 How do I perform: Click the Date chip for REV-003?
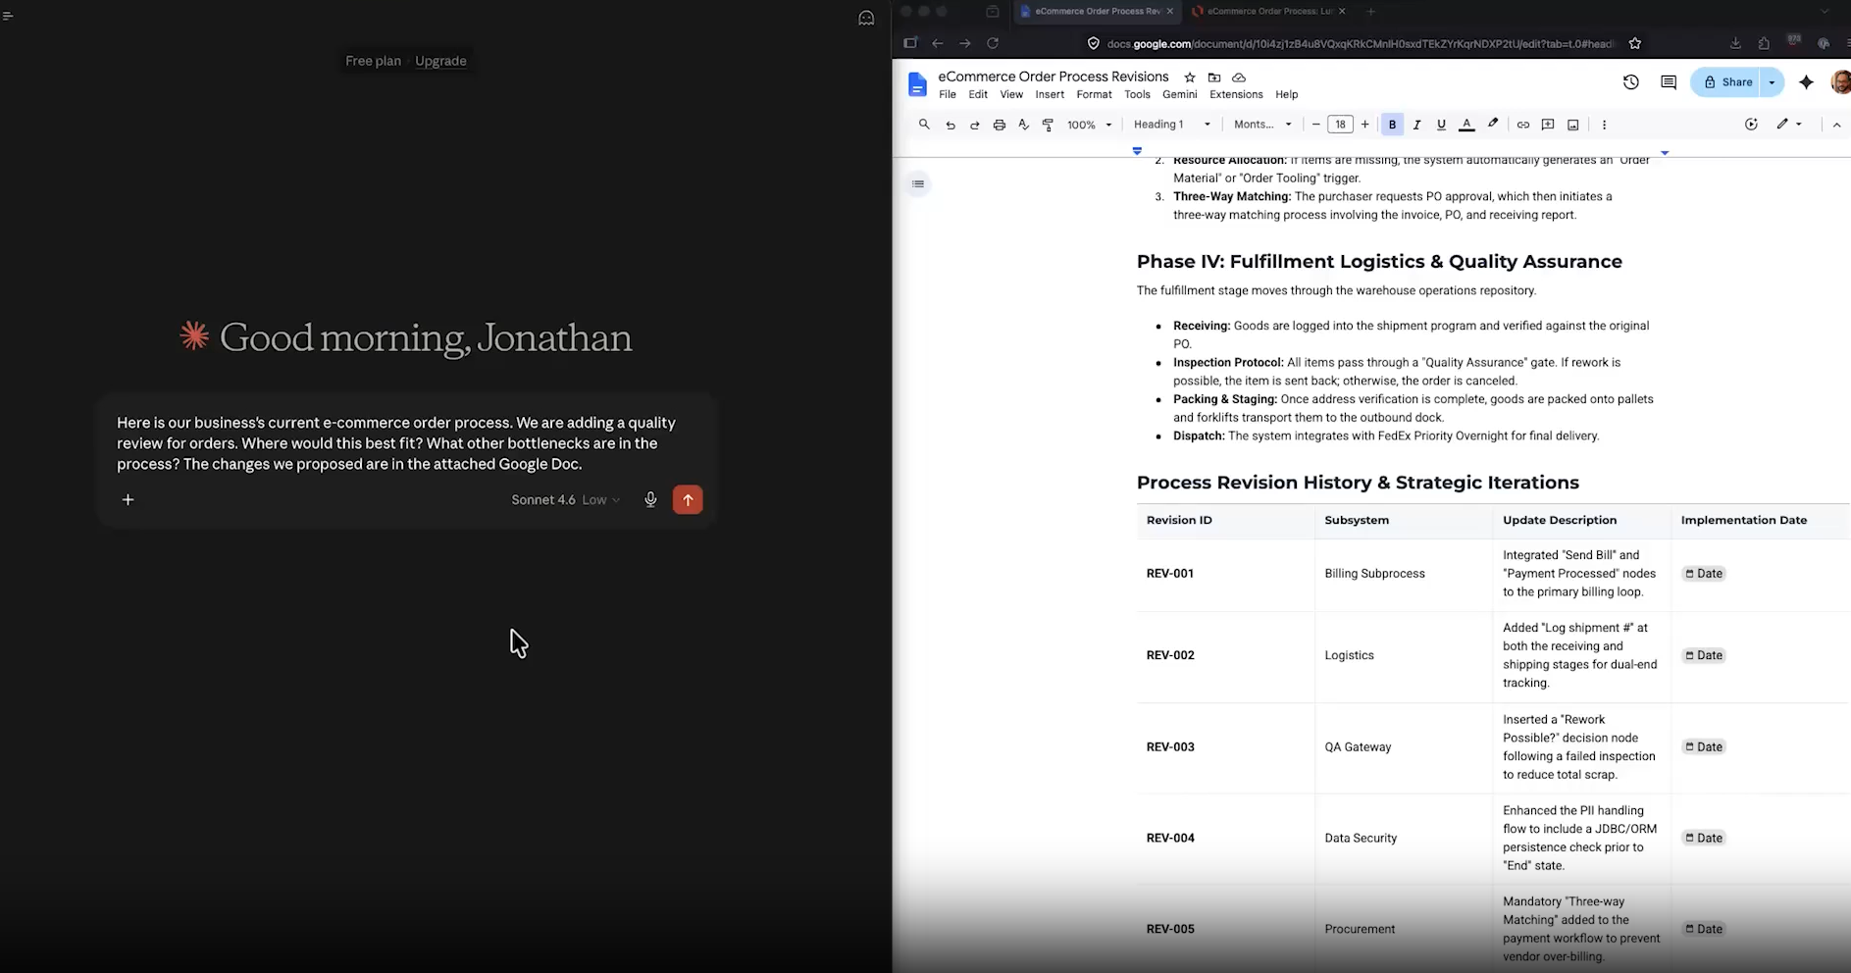coord(1704,747)
